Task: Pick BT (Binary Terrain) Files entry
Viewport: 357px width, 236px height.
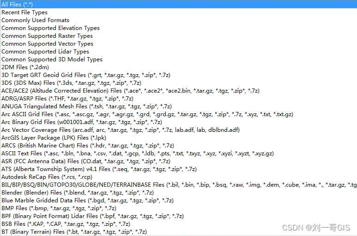Action: (178, 232)
